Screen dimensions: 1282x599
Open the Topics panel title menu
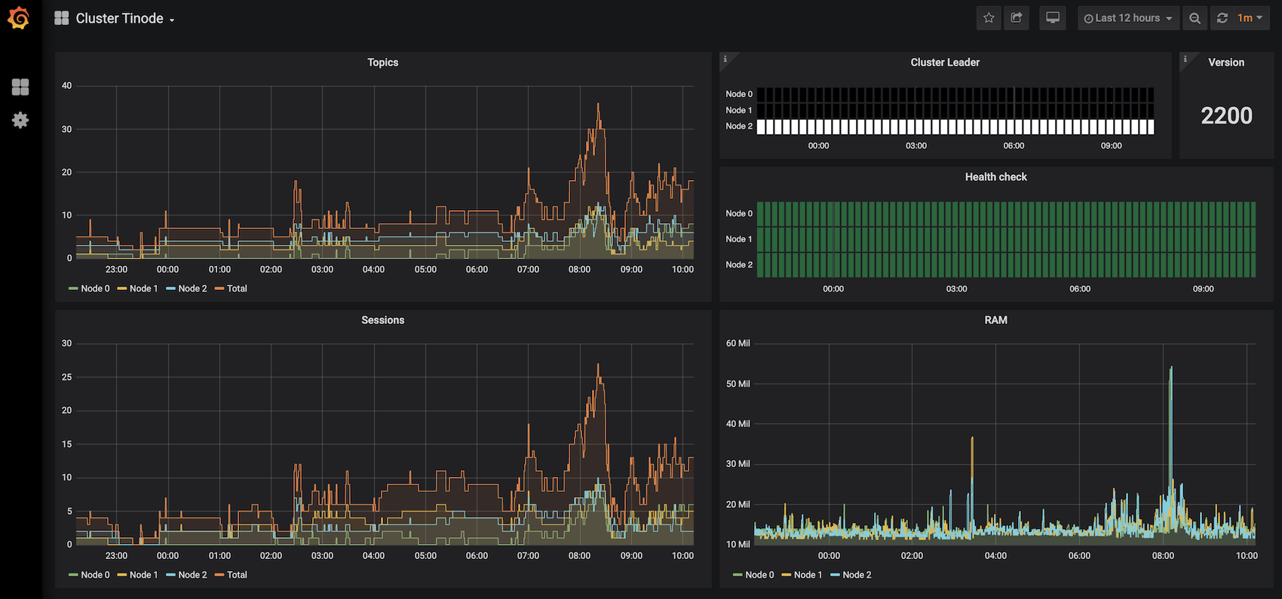click(383, 63)
